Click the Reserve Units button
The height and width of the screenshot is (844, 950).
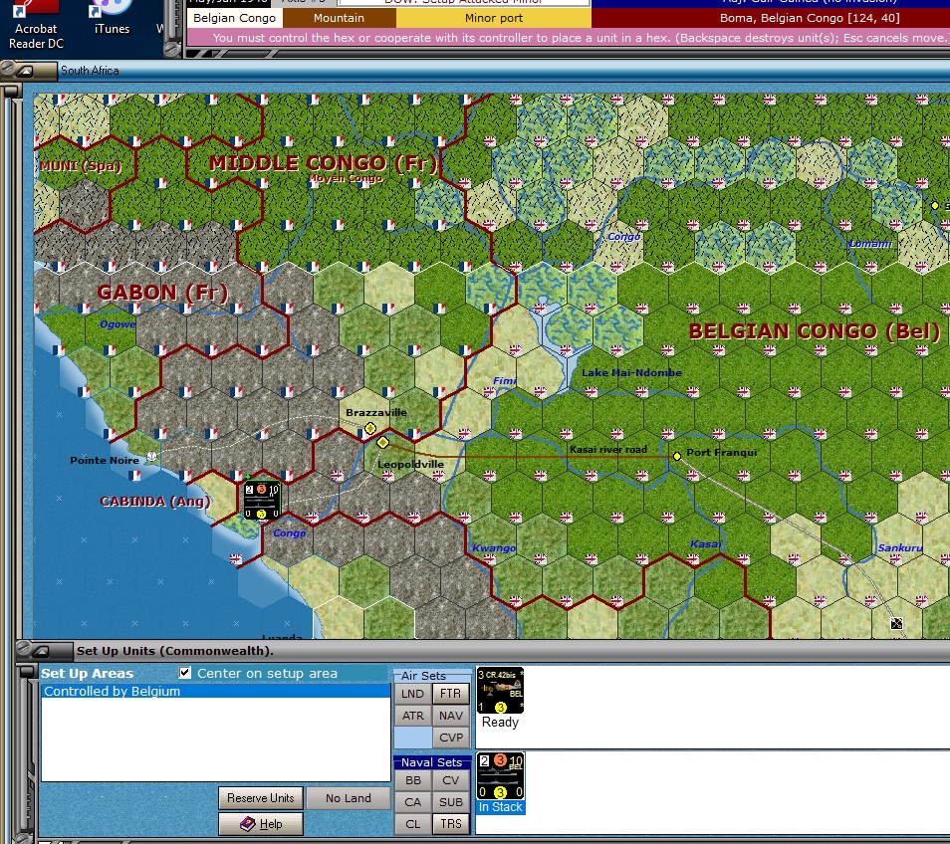261,798
